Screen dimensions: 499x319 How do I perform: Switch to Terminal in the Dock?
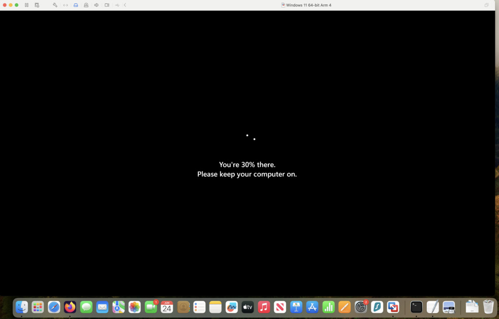416,307
